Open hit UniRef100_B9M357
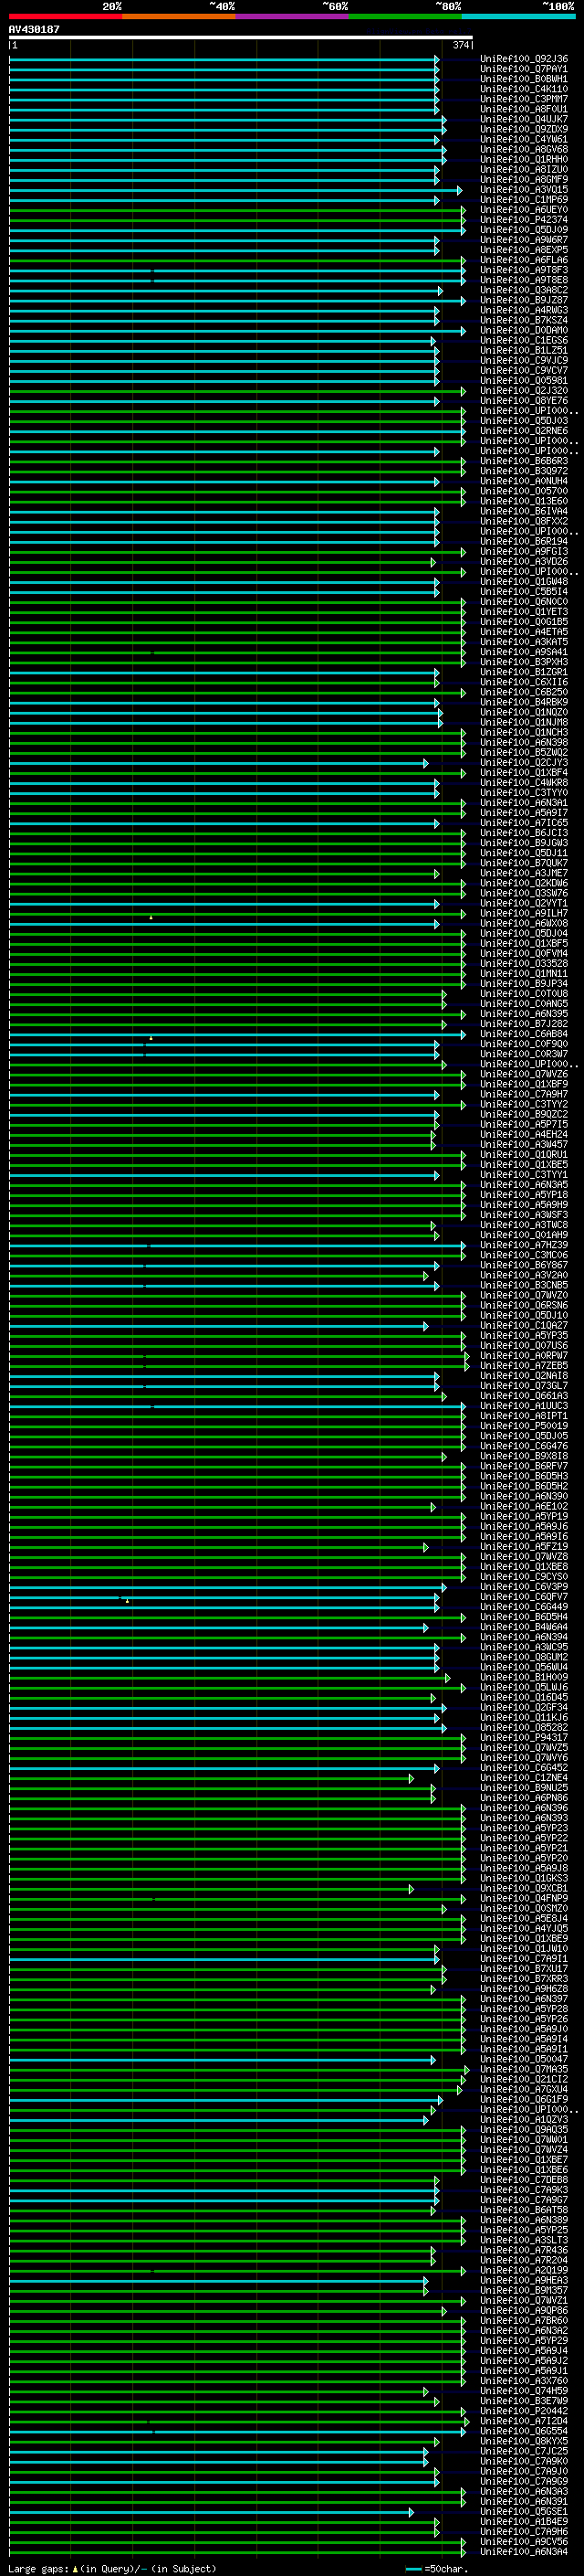This screenshot has height=2576, width=584. pyautogui.click(x=524, y=2290)
